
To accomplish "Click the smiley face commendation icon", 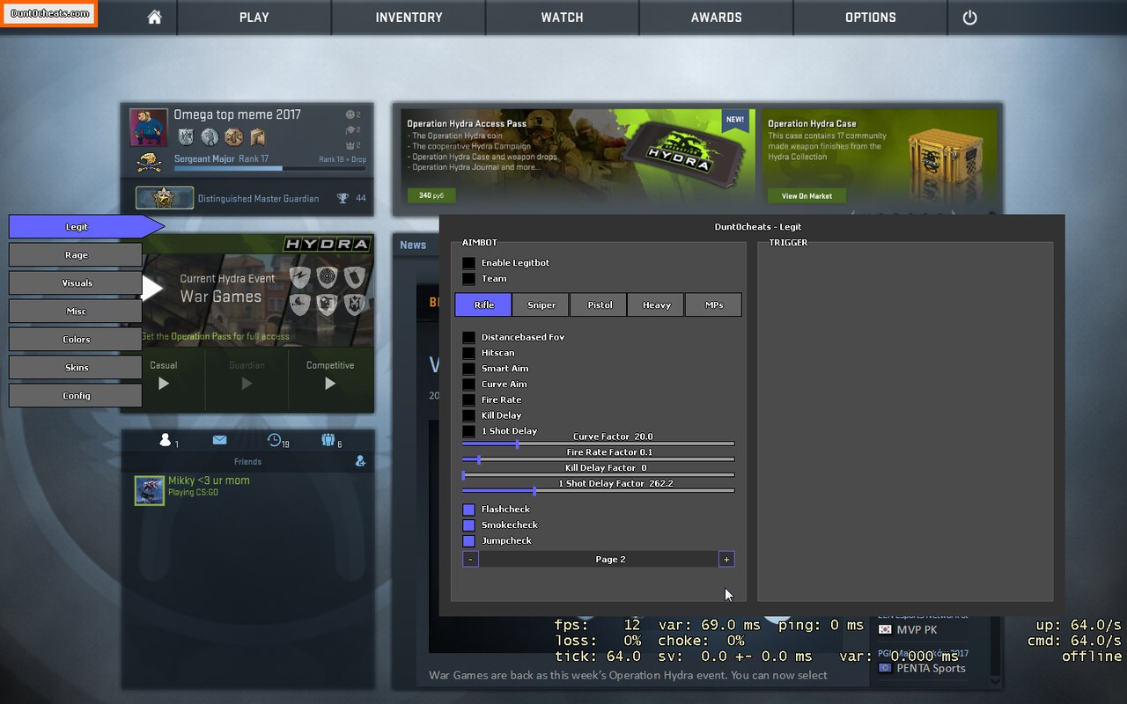I will 350,115.
